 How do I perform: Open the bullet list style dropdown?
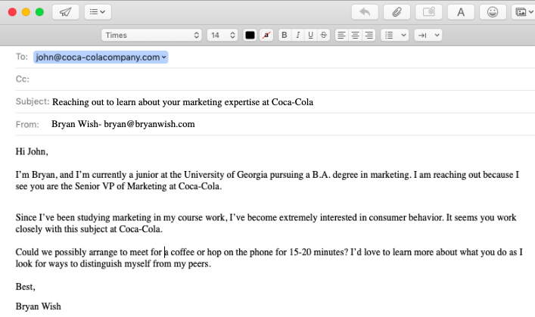(x=395, y=35)
